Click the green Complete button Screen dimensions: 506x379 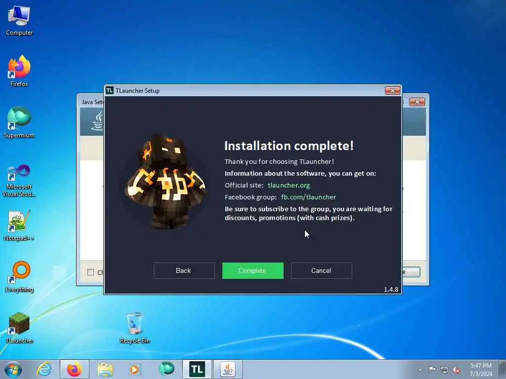click(253, 270)
